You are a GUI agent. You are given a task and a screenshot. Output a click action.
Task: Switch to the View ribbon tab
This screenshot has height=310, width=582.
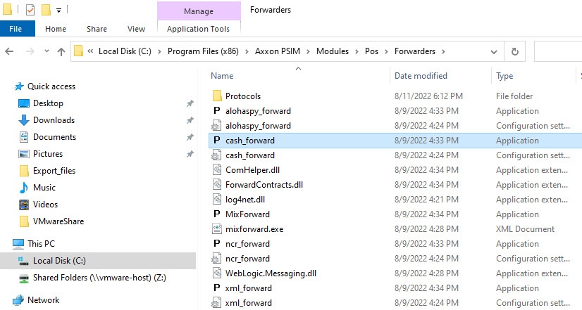(136, 29)
